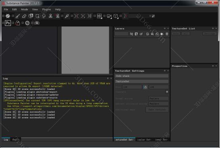
Task: Open the Normal mixing Replace dropdown
Action: (158, 99)
